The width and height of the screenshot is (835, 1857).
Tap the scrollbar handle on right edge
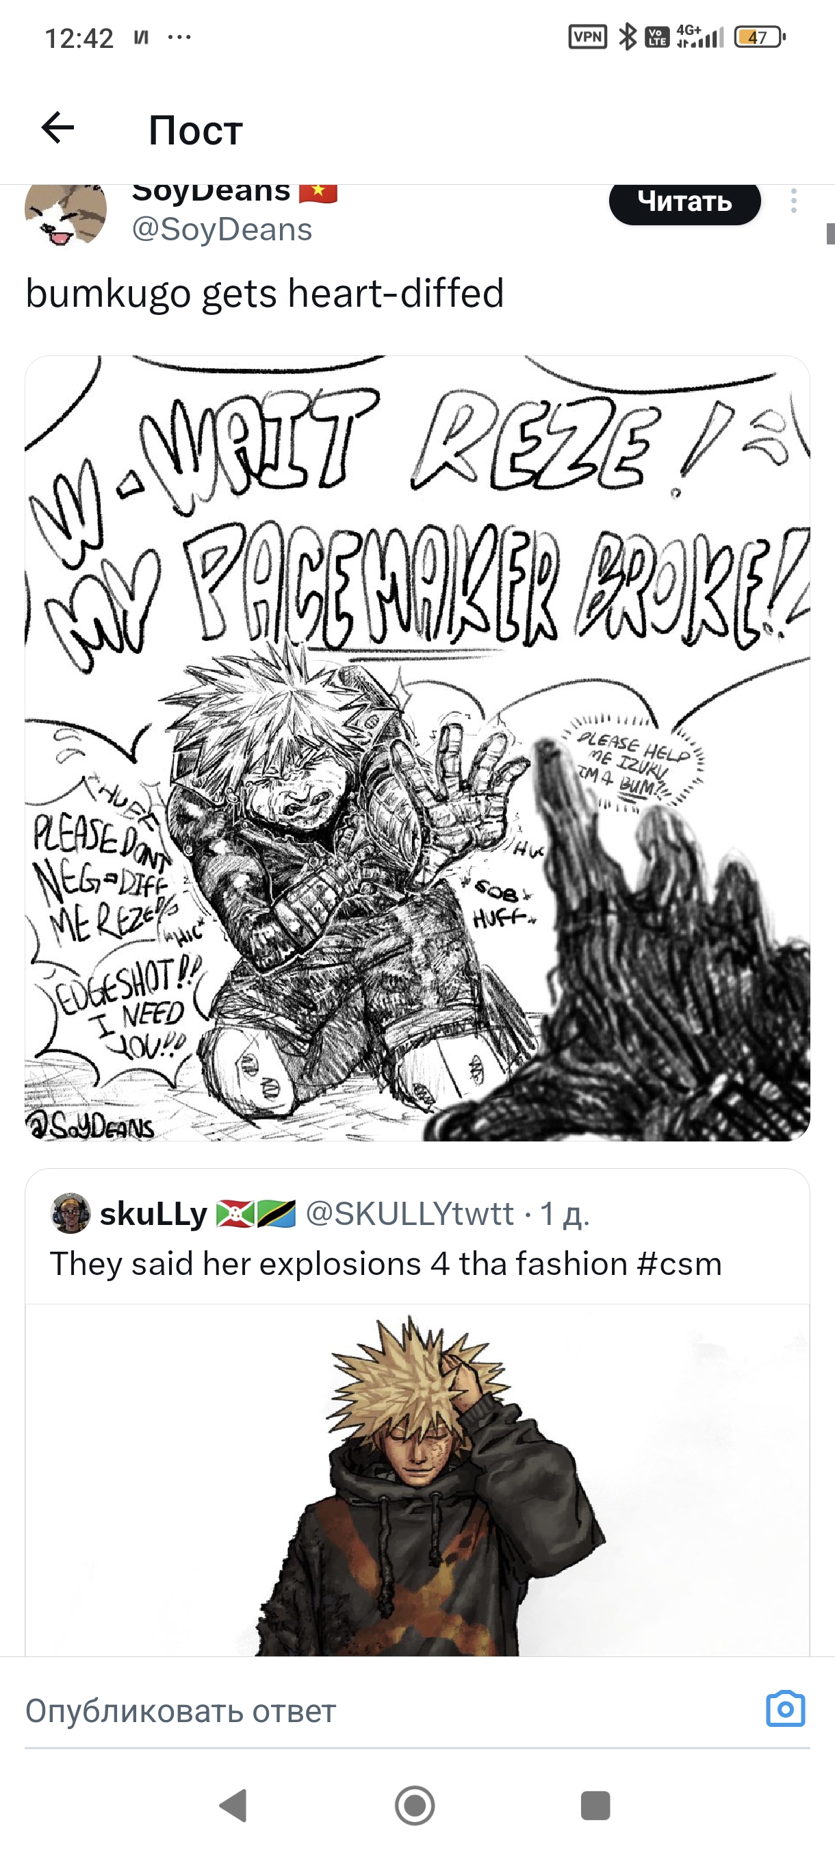(x=830, y=233)
